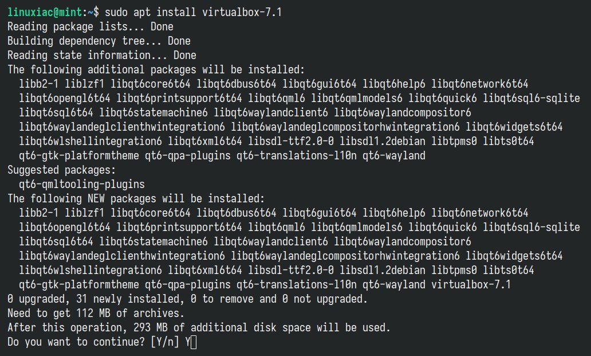The height and width of the screenshot is (356, 591).
Task: Click the 'Need to get 112 MB' line
Action: pyautogui.click(x=96, y=314)
